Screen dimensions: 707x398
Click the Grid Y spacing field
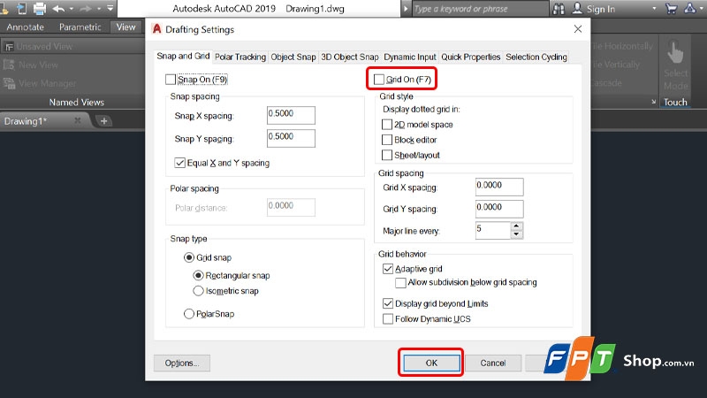pyautogui.click(x=499, y=209)
